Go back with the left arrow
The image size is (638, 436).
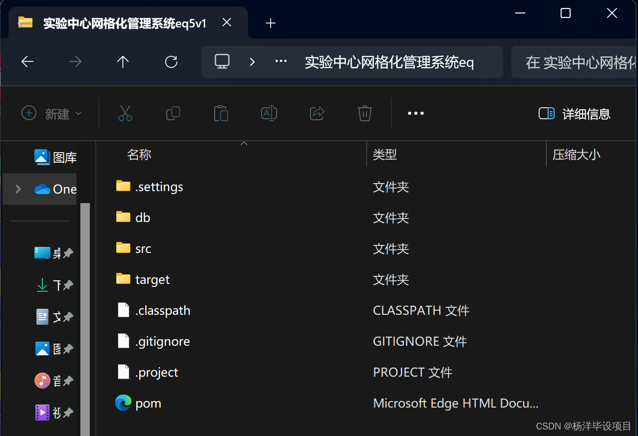point(27,62)
